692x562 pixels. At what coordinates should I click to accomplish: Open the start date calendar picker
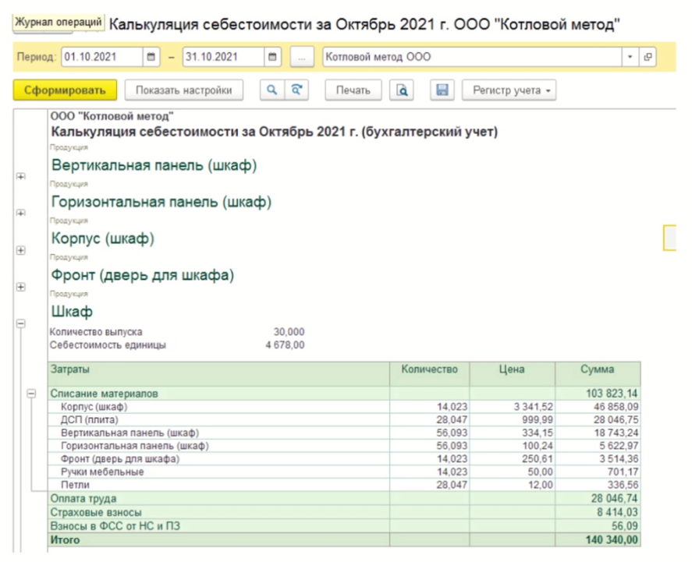(151, 58)
